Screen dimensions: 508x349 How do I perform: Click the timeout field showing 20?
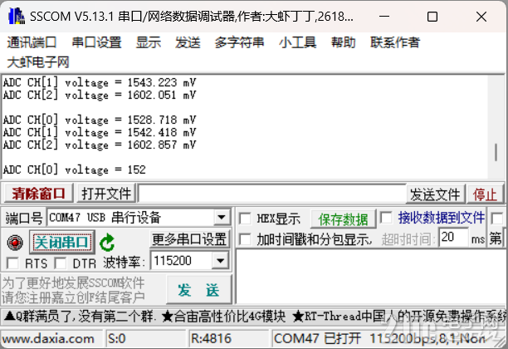pos(453,238)
